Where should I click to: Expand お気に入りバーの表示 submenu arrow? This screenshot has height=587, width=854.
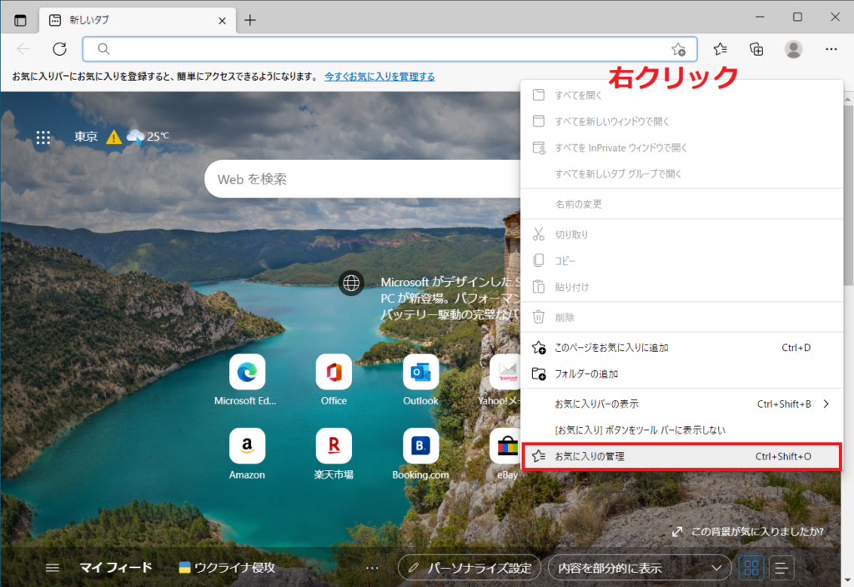(826, 404)
